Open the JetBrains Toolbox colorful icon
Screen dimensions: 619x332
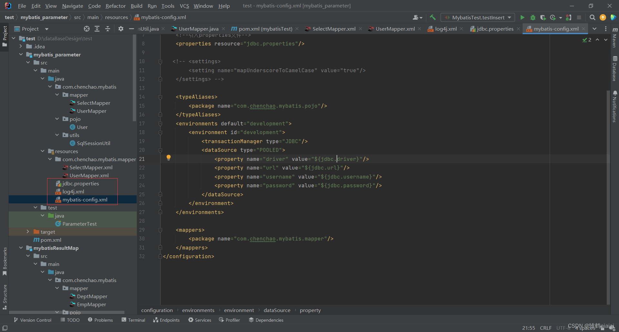[x=613, y=17]
